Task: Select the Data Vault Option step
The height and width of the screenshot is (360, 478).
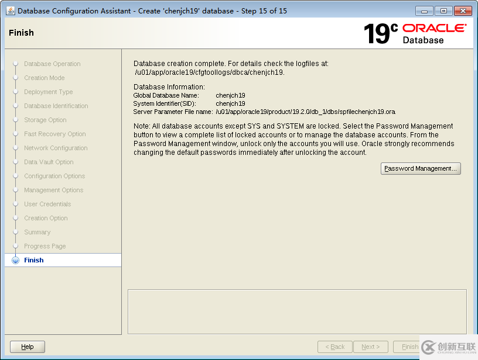Action: point(49,162)
